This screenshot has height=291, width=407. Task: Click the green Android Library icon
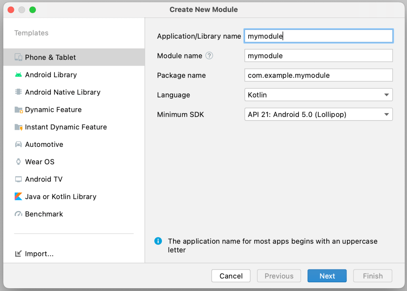[18, 75]
